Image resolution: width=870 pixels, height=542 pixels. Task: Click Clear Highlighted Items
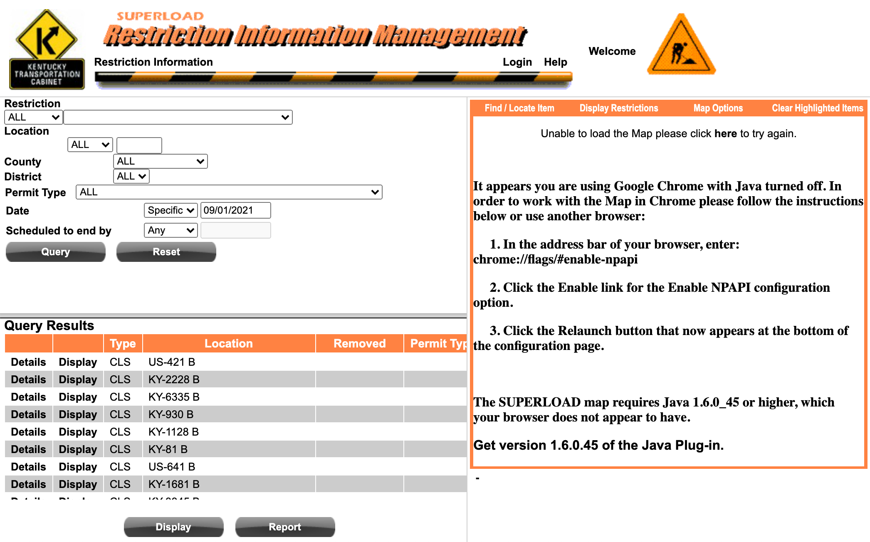pos(818,108)
